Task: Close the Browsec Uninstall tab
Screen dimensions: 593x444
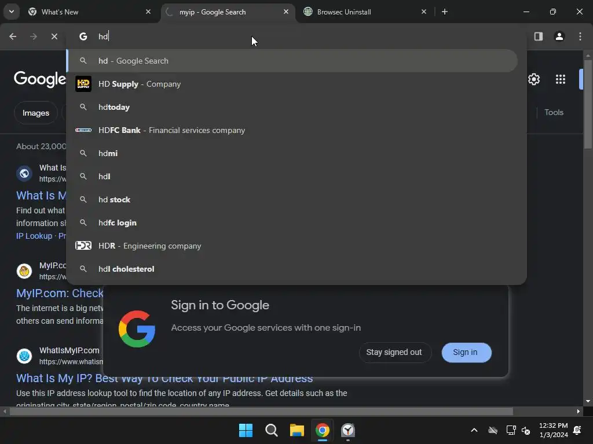Action: click(423, 12)
